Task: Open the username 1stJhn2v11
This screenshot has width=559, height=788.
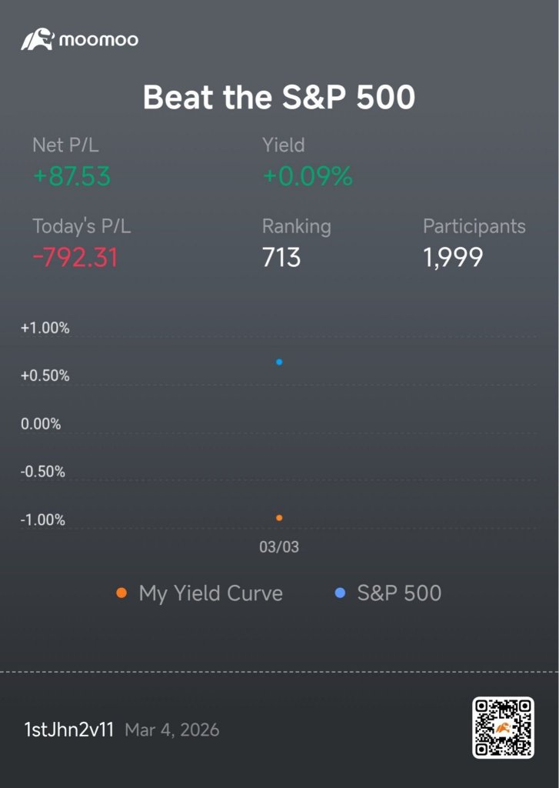Action: click(68, 730)
